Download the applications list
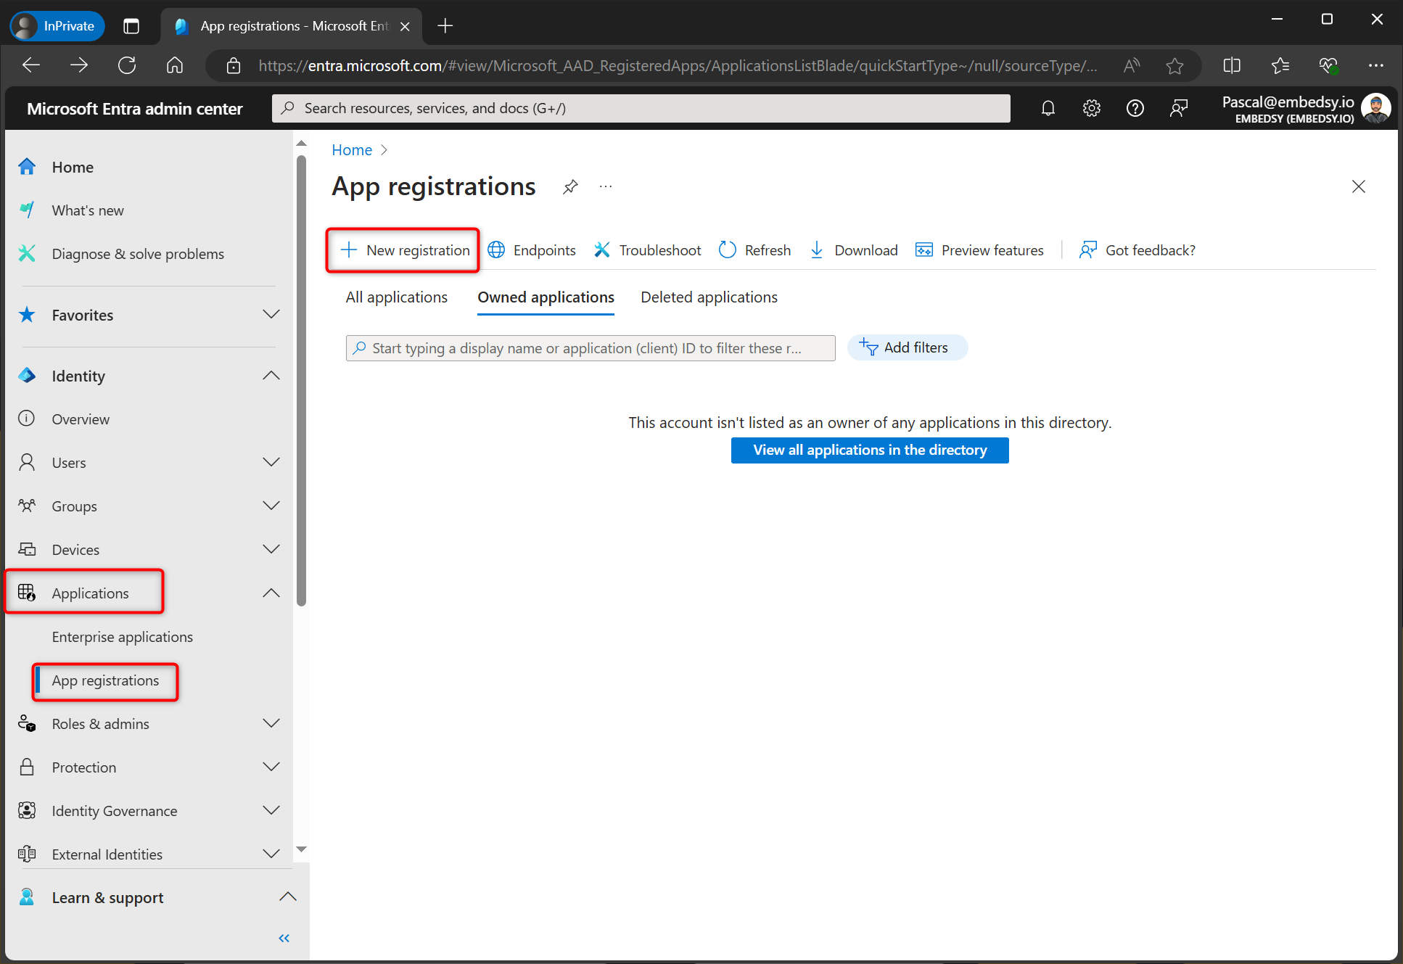The width and height of the screenshot is (1403, 964). (x=818, y=250)
